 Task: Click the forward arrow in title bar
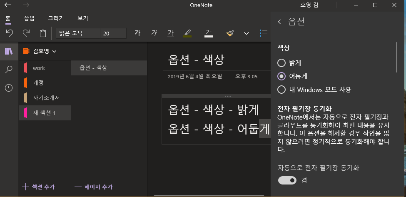point(26,5)
